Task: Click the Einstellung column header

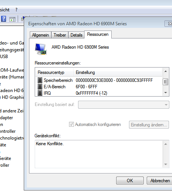Action: (x=118, y=72)
